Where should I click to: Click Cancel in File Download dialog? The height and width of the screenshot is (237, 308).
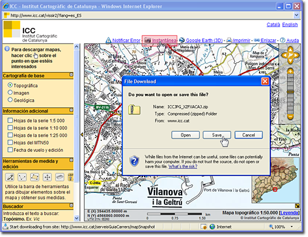point(249,135)
